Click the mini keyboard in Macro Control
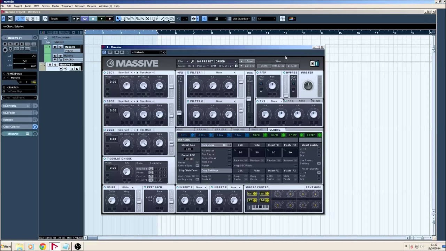 [260, 207]
